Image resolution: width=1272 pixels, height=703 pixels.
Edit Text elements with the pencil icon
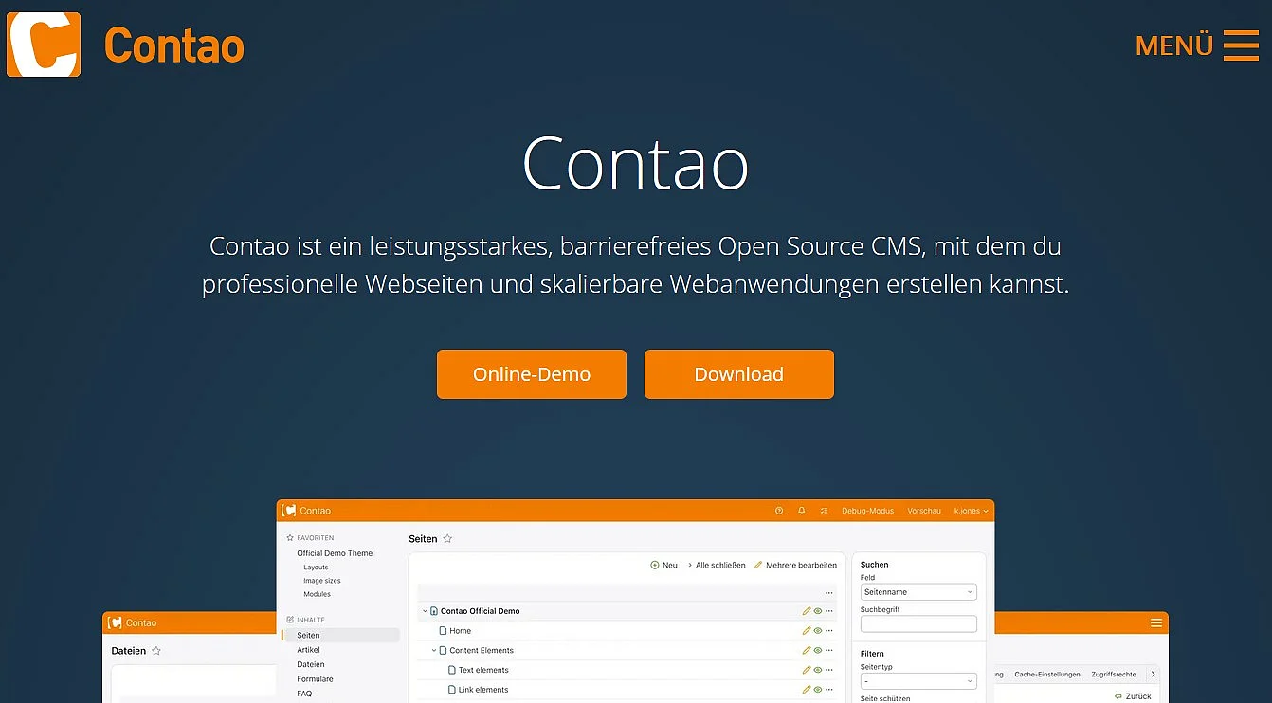807,671
